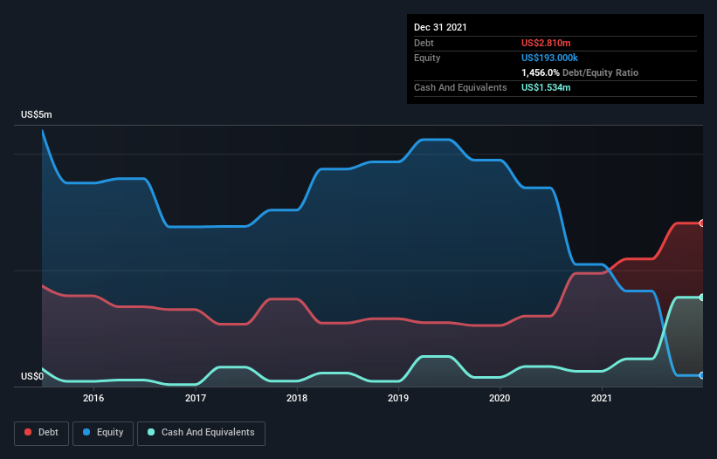
Task: Click the 2017 x-axis label
Action: point(196,398)
